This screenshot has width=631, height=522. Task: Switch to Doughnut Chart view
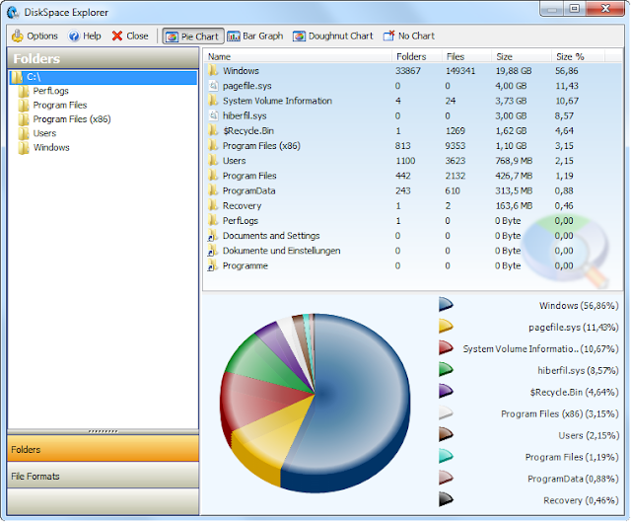point(333,37)
